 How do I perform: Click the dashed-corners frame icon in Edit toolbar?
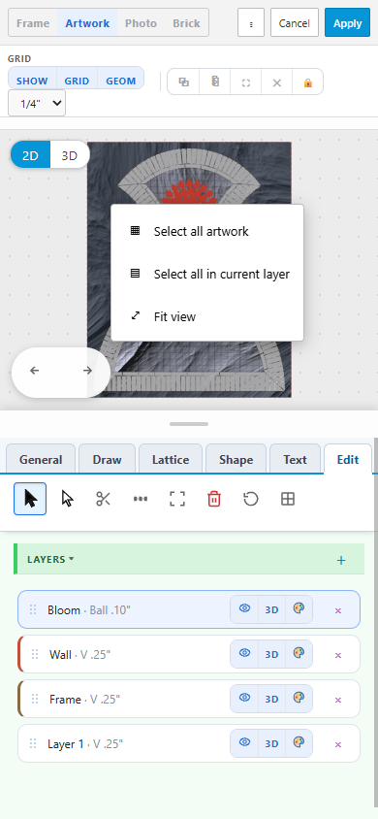click(177, 499)
